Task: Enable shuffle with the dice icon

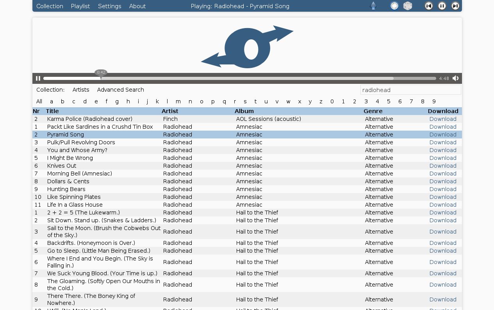Action: click(x=407, y=6)
